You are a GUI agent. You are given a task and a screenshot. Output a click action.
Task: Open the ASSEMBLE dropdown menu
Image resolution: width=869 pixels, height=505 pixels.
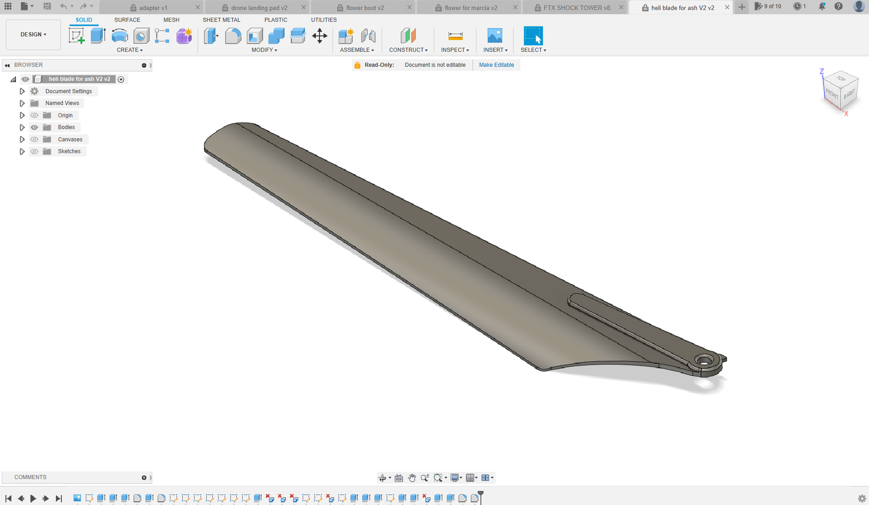(x=357, y=50)
